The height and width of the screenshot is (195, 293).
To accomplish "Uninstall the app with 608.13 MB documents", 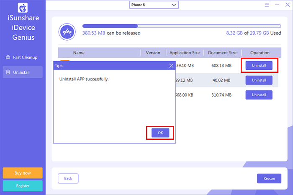I will (x=259, y=66).
